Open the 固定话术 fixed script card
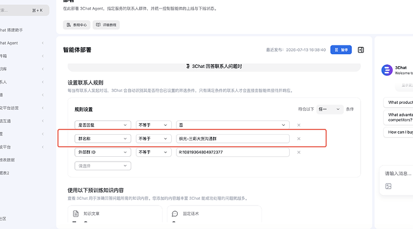This screenshot has width=413, height=229. [214, 213]
